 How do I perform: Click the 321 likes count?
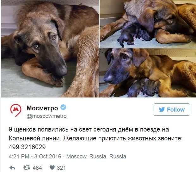[x=61, y=168]
